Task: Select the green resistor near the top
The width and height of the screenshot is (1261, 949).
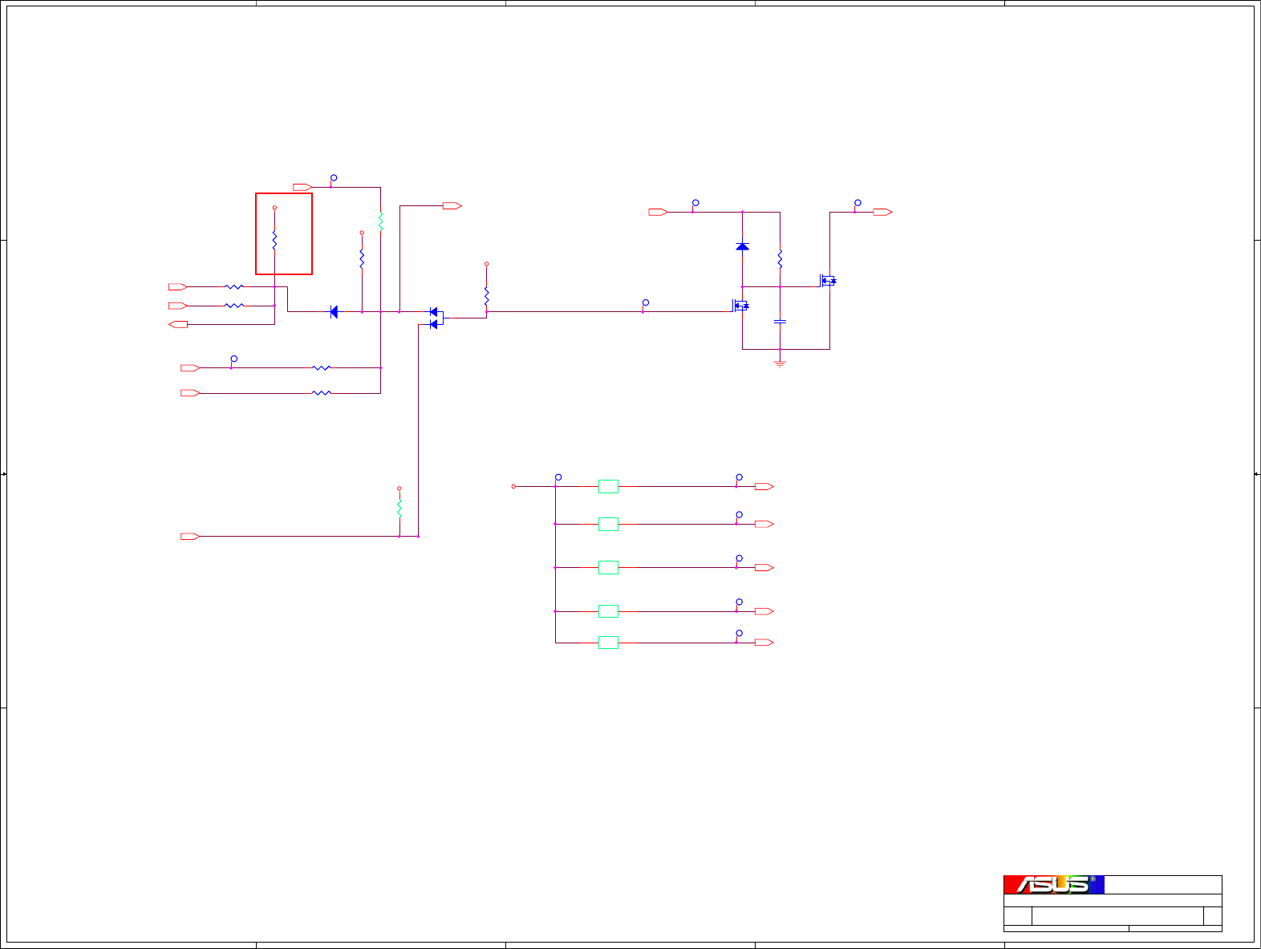Action: point(380,221)
